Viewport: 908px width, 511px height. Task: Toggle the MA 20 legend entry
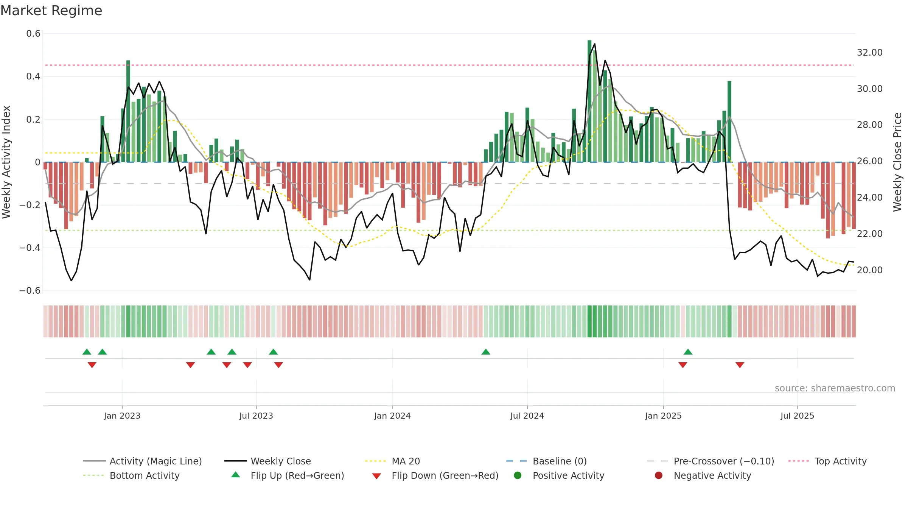392,461
